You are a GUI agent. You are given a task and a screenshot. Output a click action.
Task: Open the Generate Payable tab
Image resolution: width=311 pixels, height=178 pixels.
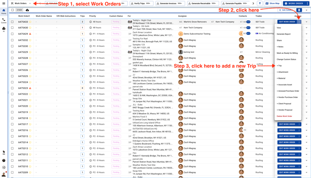click(x=236, y=3)
